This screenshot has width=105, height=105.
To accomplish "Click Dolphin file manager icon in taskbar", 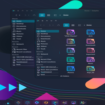I will [x=55, y=102].
